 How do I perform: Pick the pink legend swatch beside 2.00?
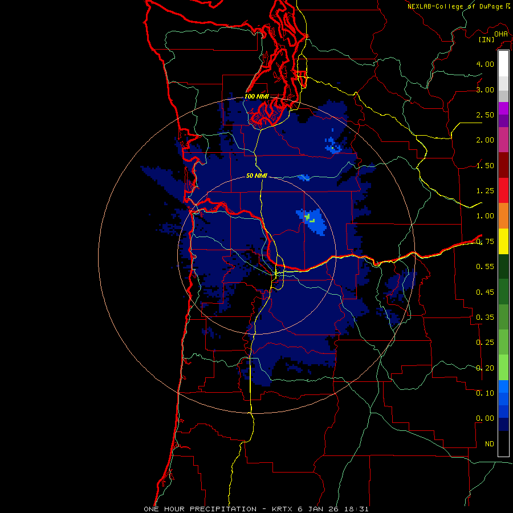(x=503, y=140)
